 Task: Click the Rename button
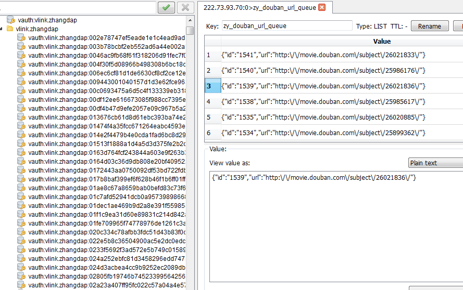[430, 26]
